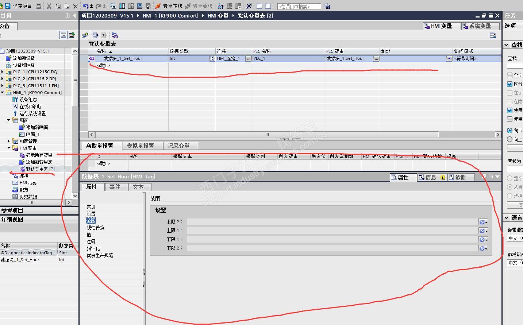
Task: Open 上限 2 constant type dropdown
Action: click(483, 222)
